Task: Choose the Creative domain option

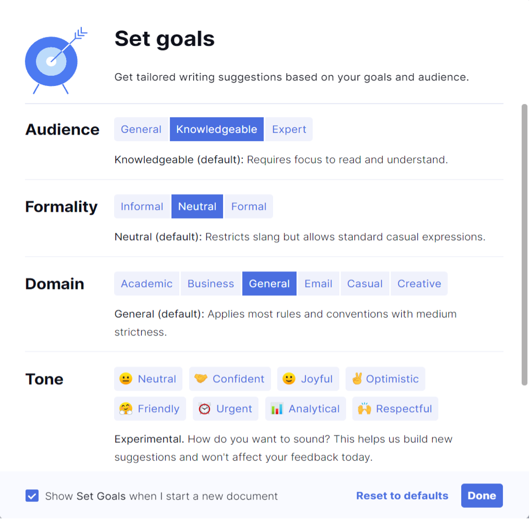Action: coord(419,284)
